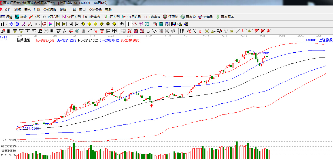Toggle the pink flag marker button
This screenshot has height=159, width=333.
click(x=51, y=24)
